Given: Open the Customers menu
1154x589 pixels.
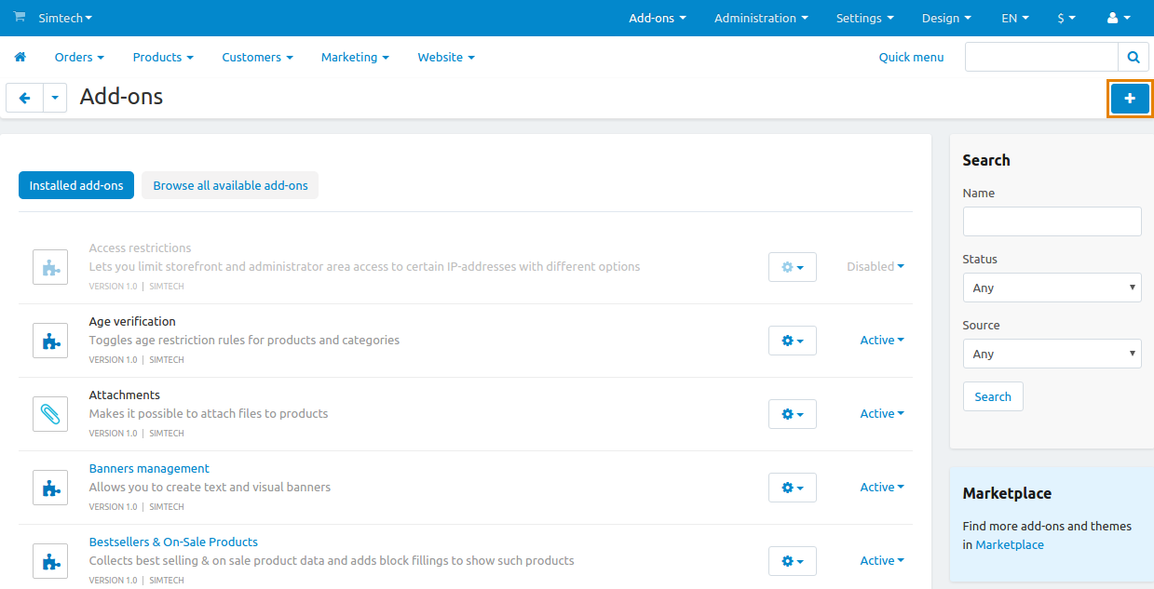Looking at the screenshot, I should click(x=257, y=57).
